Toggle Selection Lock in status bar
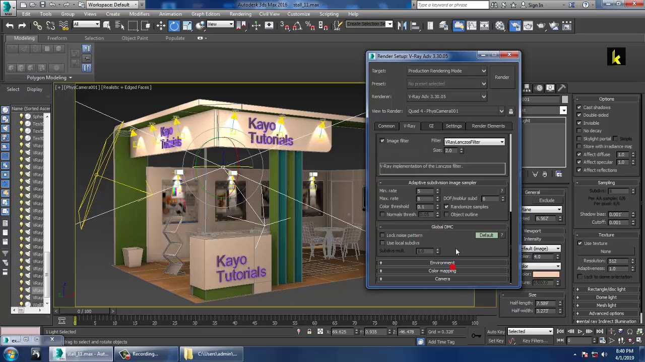This screenshot has height=362, width=645. [x=309, y=331]
